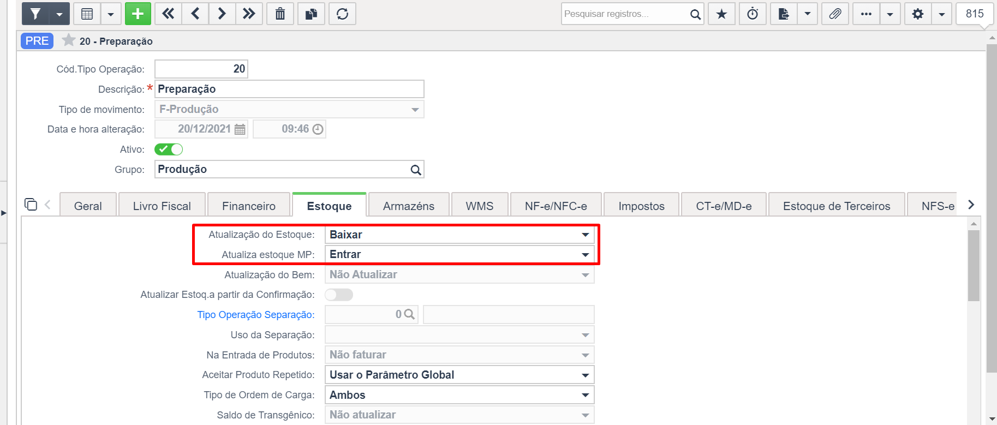Open Tipo de Ordem de Carga dropdown
This screenshot has height=425, width=997.
pyautogui.click(x=459, y=395)
